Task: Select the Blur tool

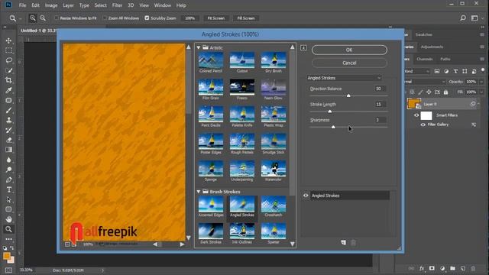Action: pyautogui.click(x=8, y=160)
